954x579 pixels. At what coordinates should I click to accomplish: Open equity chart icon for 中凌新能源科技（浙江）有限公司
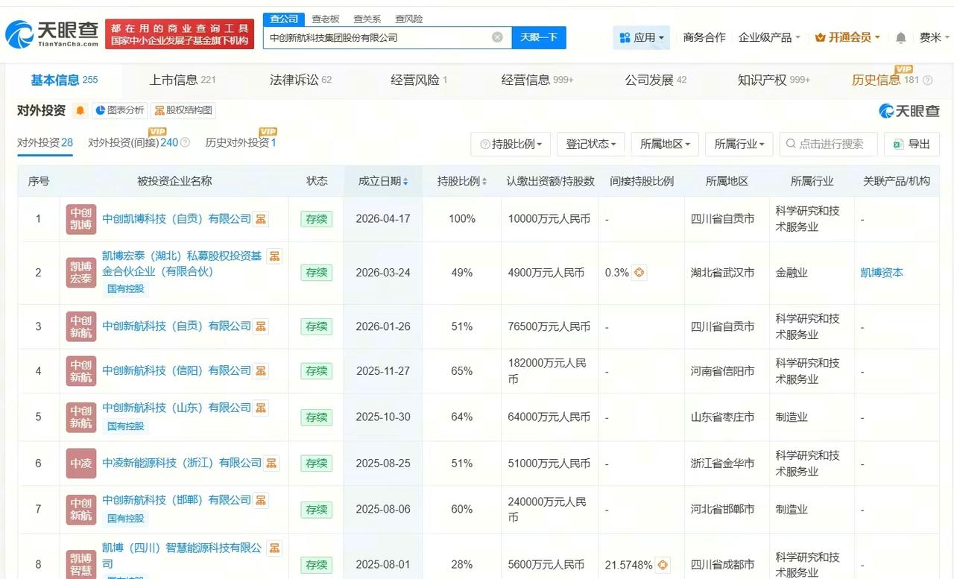point(271,463)
